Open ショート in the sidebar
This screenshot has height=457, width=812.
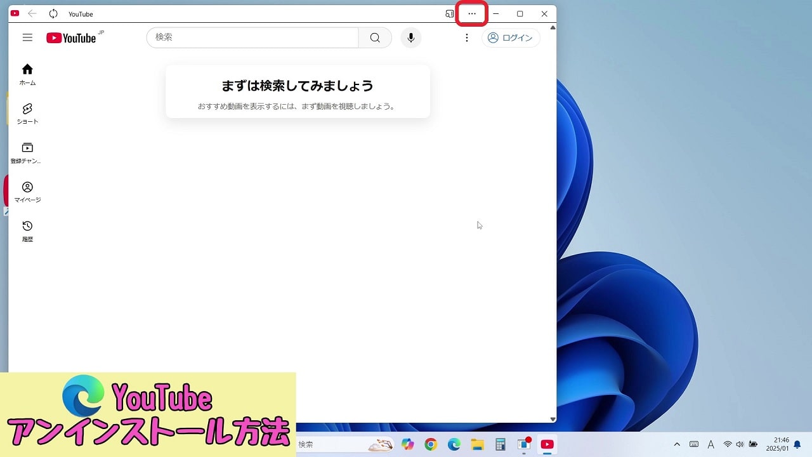(x=27, y=114)
